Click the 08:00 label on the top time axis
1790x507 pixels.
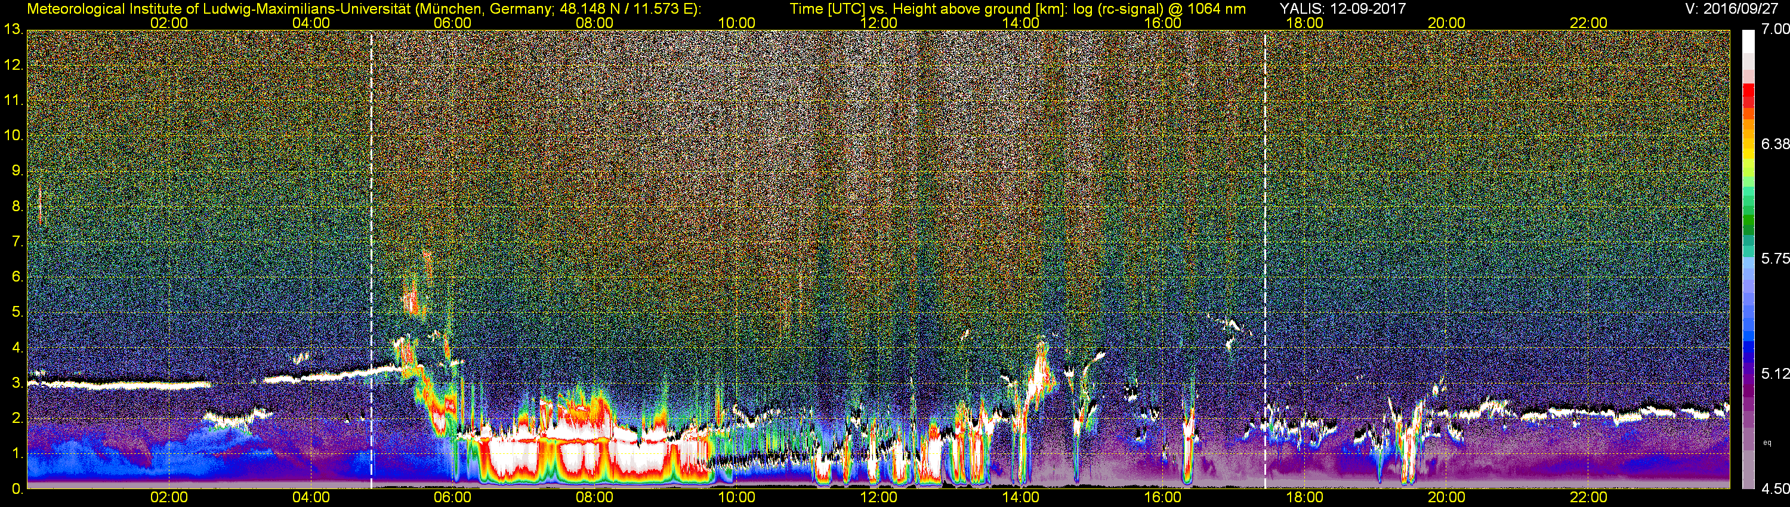pyautogui.click(x=595, y=23)
